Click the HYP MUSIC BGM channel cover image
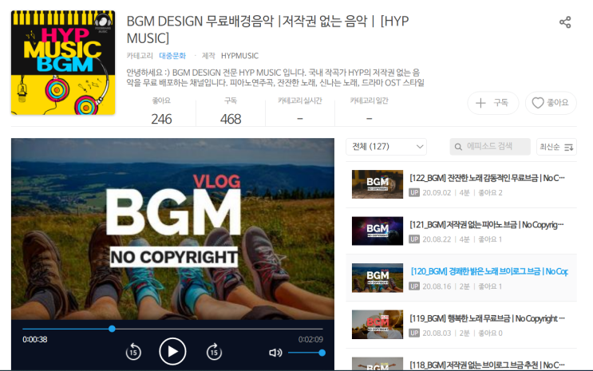 [x=63, y=63]
